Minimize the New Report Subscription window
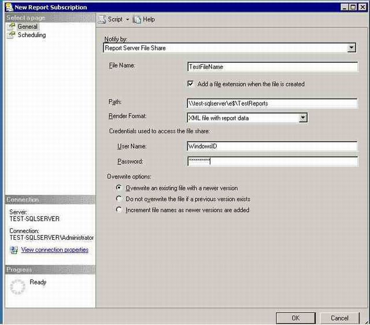The image size is (370, 325). click(345, 7)
